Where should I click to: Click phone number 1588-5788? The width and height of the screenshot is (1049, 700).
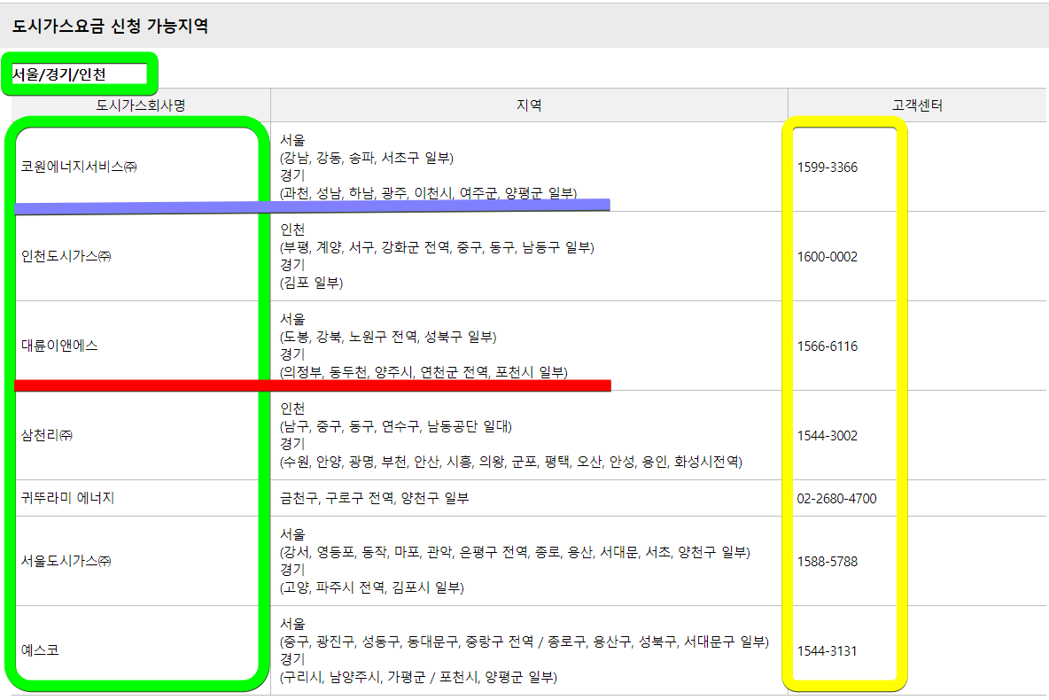pos(827,562)
